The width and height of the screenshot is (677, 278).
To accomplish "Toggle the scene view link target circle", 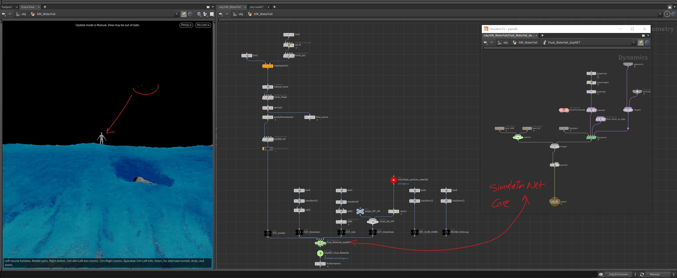I will tap(190, 14).
